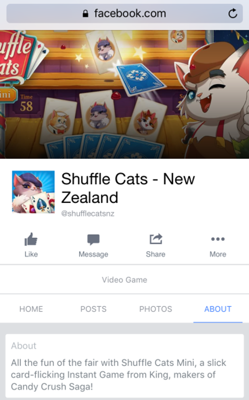Tap the padlock icon in address bar
Image resolution: width=249 pixels, height=400 pixels.
point(86,14)
